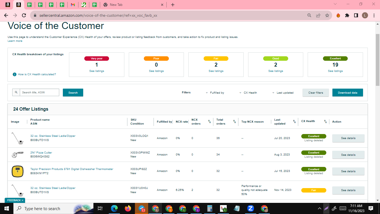Click the Download data button
The image size is (380, 214).
coord(348,93)
